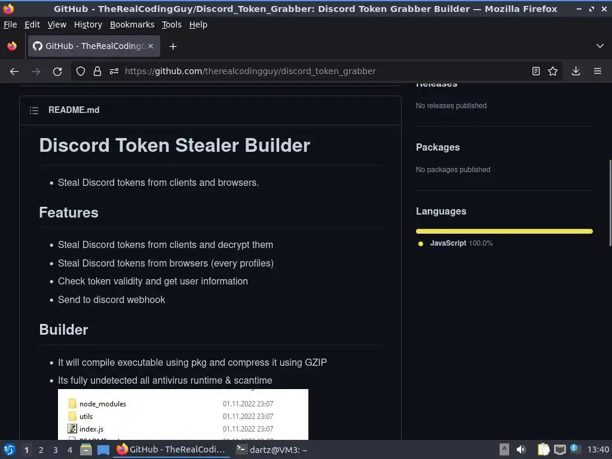The width and height of the screenshot is (612, 459).
Task: Open the Downloads panel
Action: 576,71
